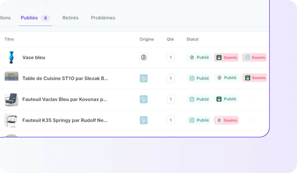Click the green Publié badge on Vase bleu

pyautogui.click(x=199, y=57)
